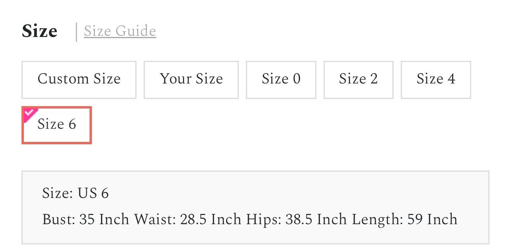
Task: Click the divider beside the Size Guide link
Action: (x=76, y=32)
